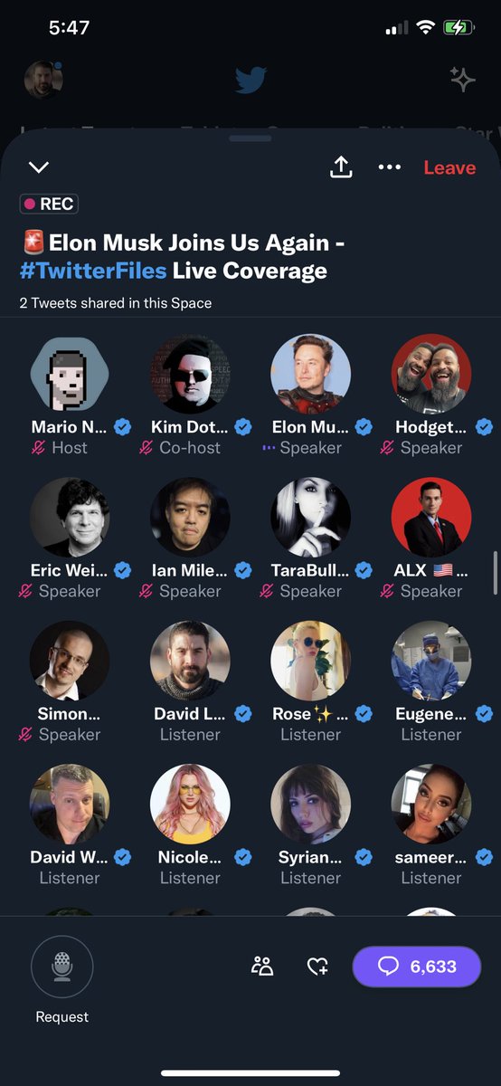Image resolution: width=501 pixels, height=1086 pixels.
Task: Collapse the Space with the down chevron
Action: click(x=39, y=167)
